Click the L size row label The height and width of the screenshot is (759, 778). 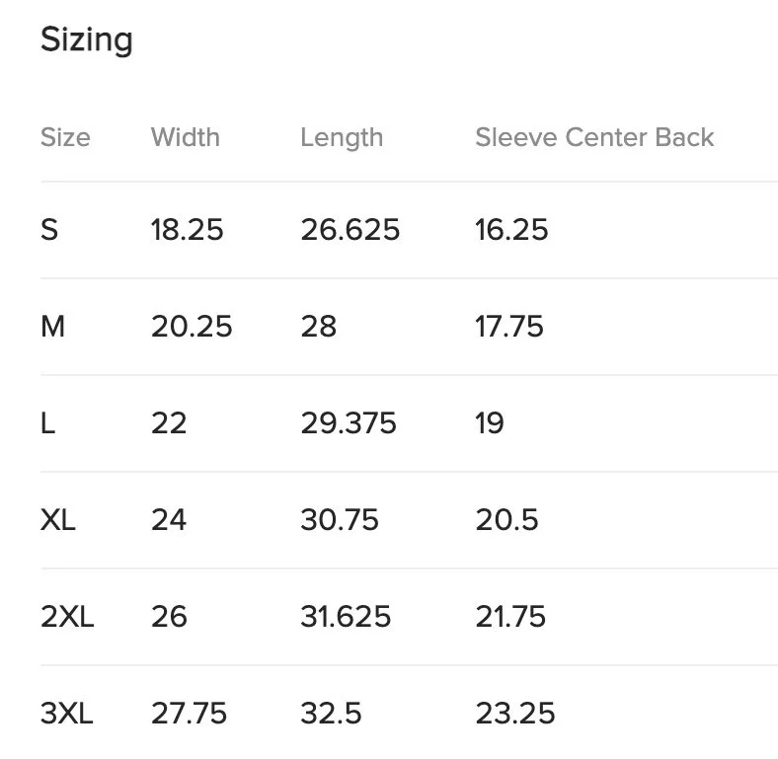[47, 423]
